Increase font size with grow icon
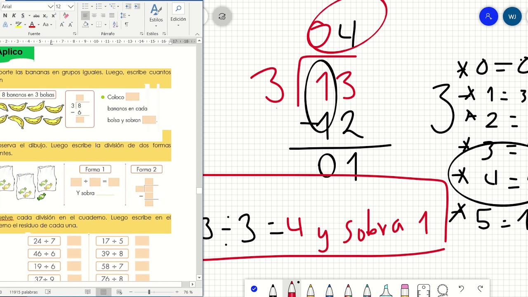Screen dimensions: 528x297 pos(62,25)
